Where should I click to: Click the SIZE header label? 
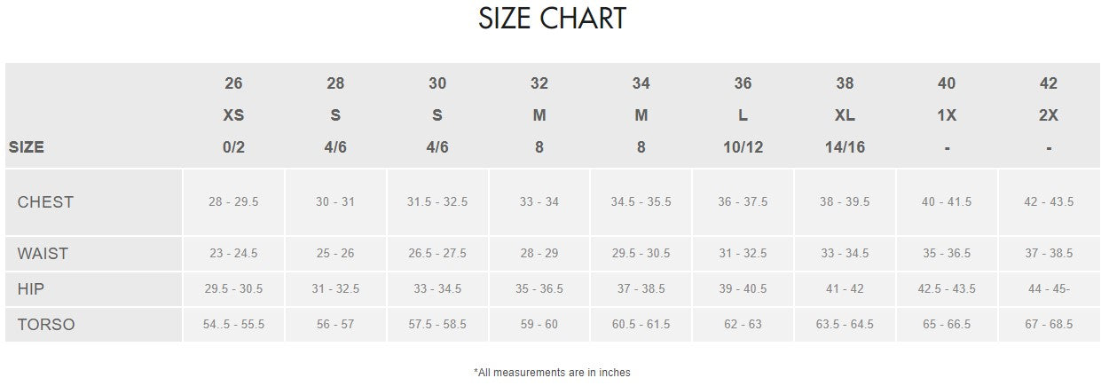(x=27, y=148)
